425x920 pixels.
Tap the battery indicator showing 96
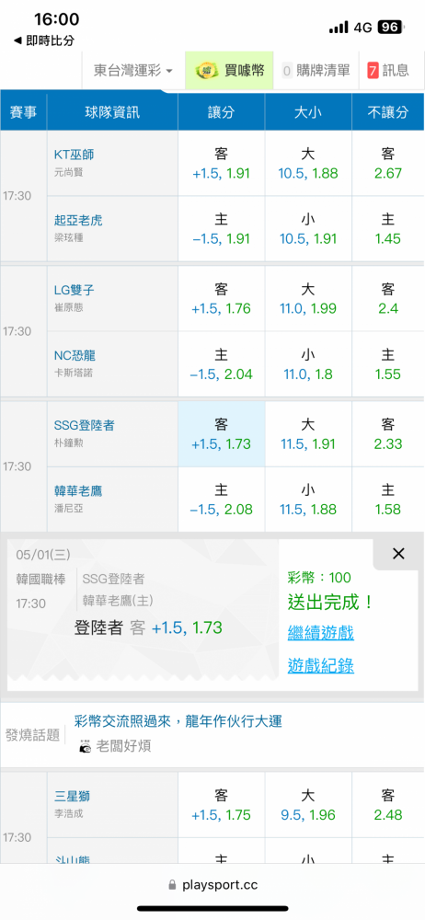390,27
